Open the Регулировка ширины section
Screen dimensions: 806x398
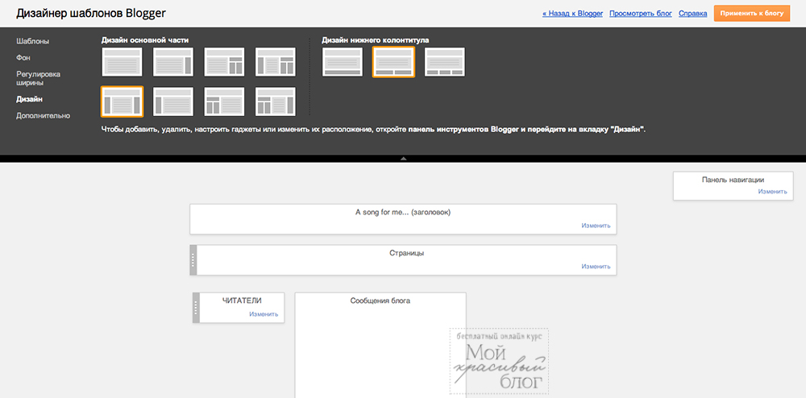(38, 78)
